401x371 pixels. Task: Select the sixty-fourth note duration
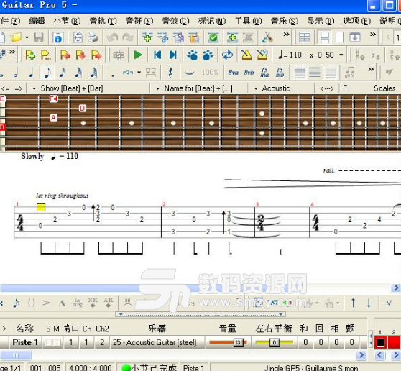93,73
